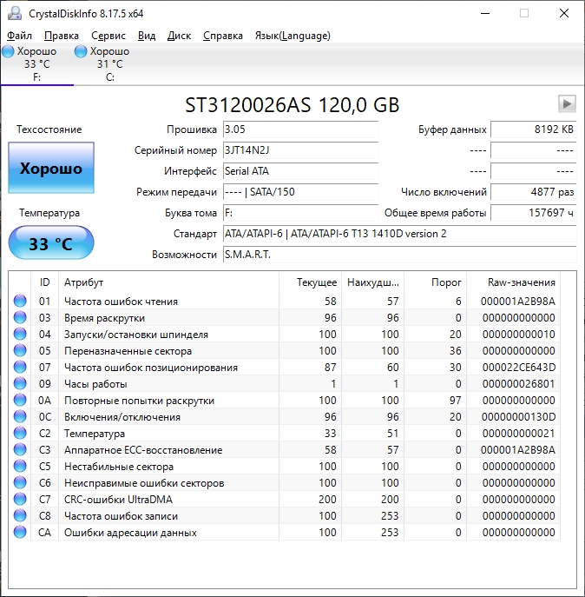Click the Возможности field S.M.A.R.T.
The height and width of the screenshot is (597, 585).
[x=399, y=255]
